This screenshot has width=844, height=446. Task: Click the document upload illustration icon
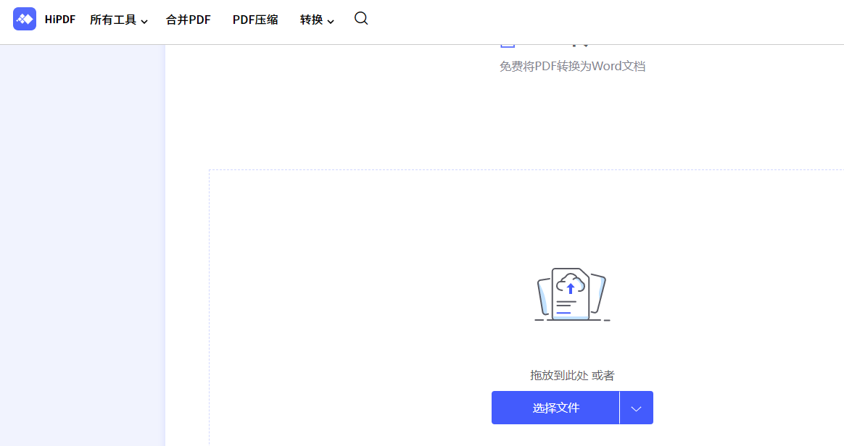tap(572, 294)
